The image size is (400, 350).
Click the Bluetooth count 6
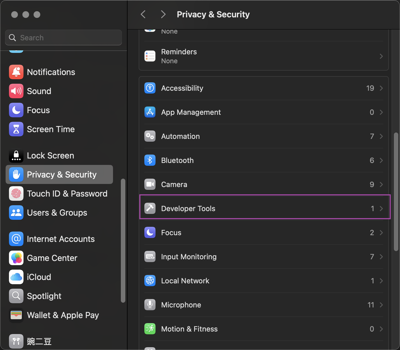[x=372, y=160]
